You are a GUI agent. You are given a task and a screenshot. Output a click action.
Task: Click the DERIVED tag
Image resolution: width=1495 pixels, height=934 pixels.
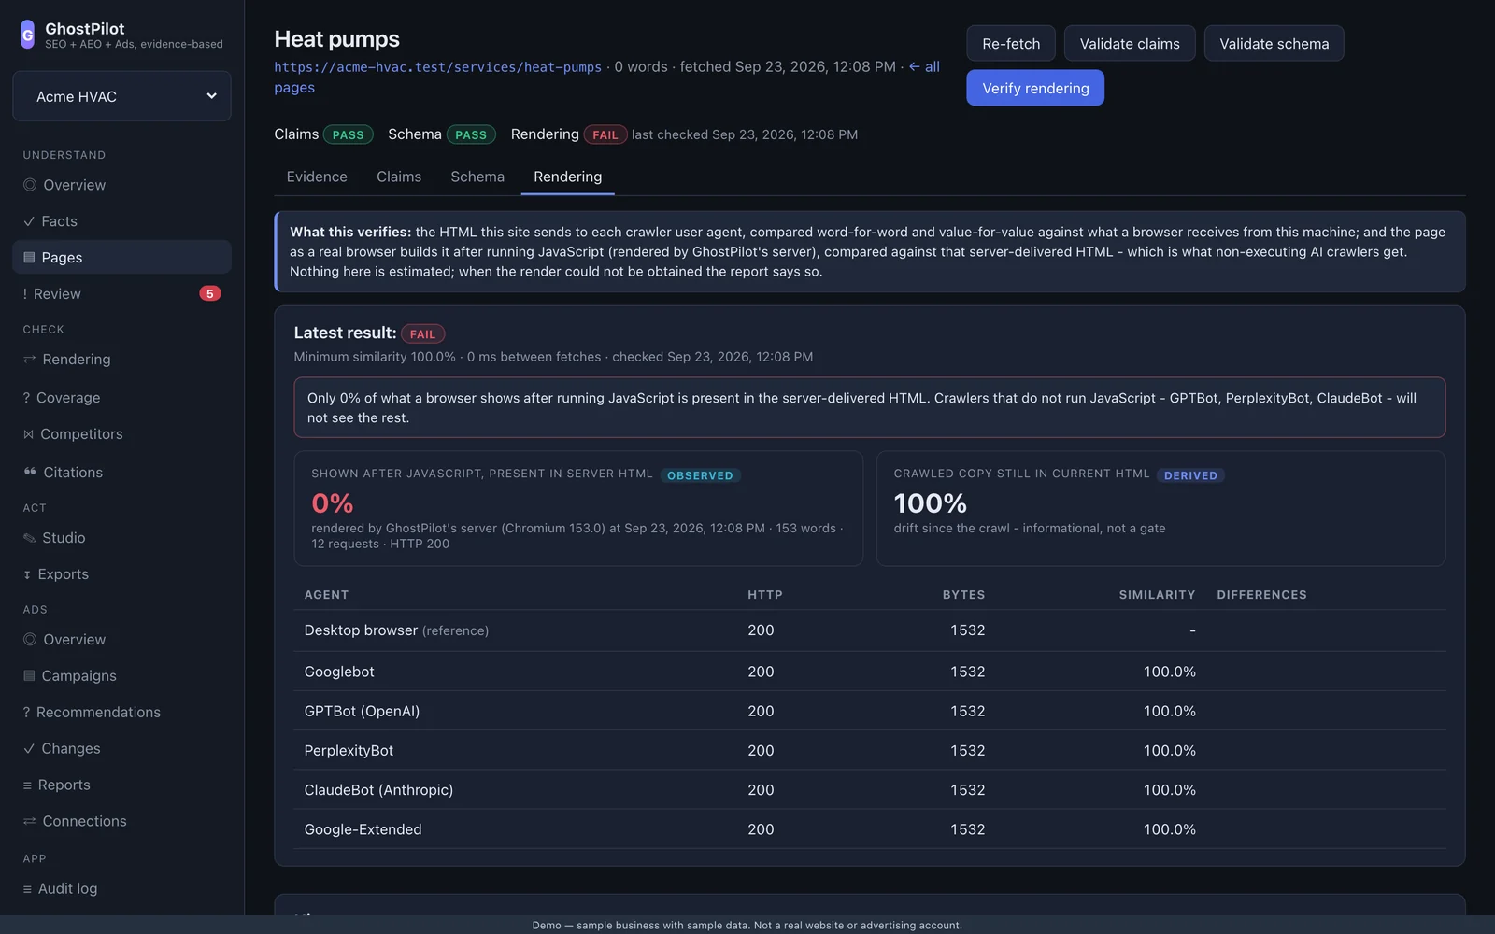(x=1190, y=475)
